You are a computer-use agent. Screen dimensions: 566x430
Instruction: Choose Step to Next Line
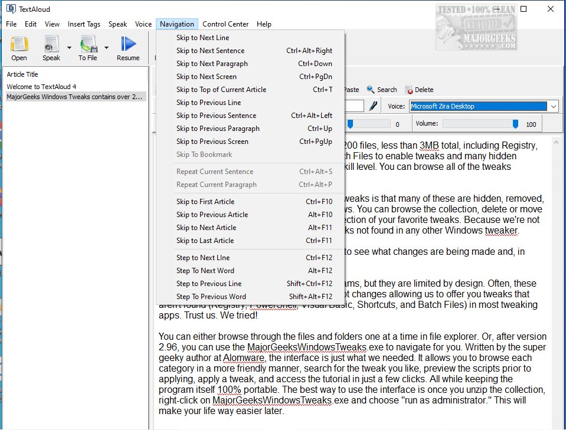pos(250,258)
